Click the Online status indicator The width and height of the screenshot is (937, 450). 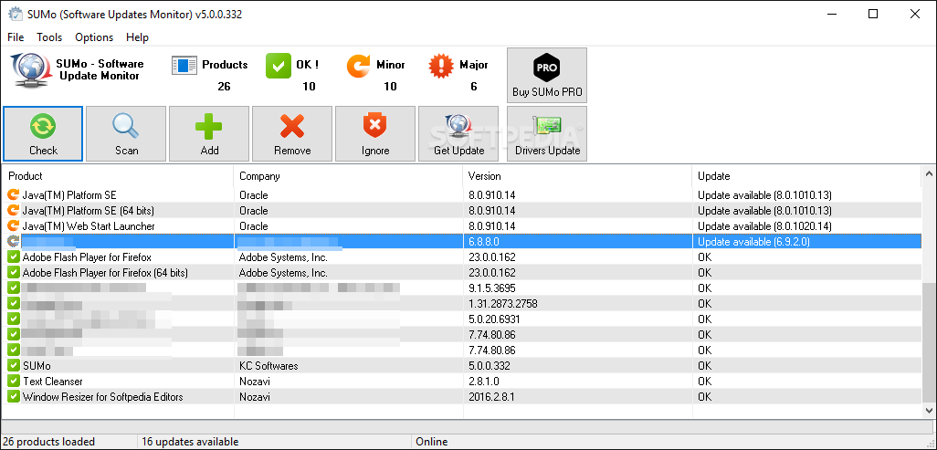[431, 442]
